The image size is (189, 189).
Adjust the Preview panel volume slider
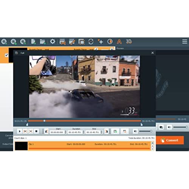[x=181, y=127]
